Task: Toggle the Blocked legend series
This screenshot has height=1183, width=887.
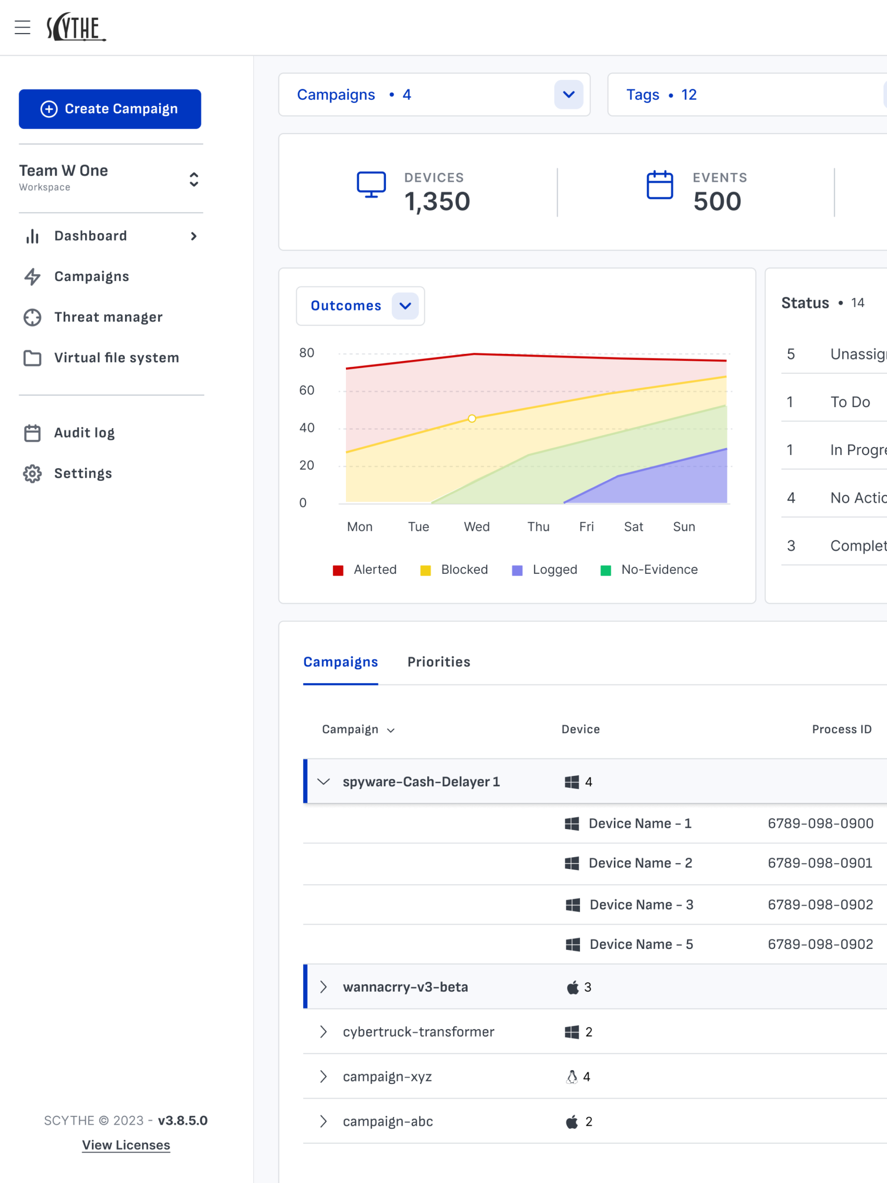Action: pyautogui.click(x=454, y=570)
